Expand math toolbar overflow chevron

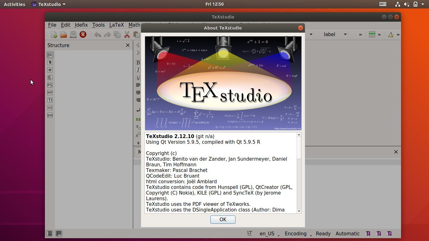pyautogui.click(x=398, y=35)
